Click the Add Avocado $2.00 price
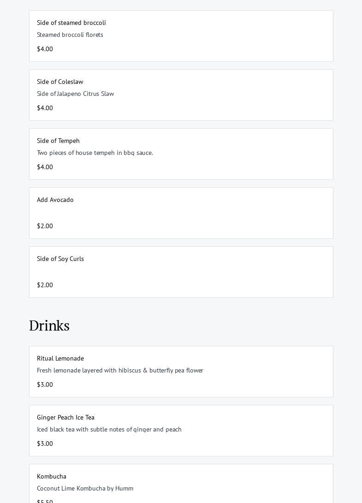The image size is (362, 503). [x=45, y=226]
